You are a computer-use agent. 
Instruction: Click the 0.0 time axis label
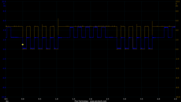(x=23, y=99)
